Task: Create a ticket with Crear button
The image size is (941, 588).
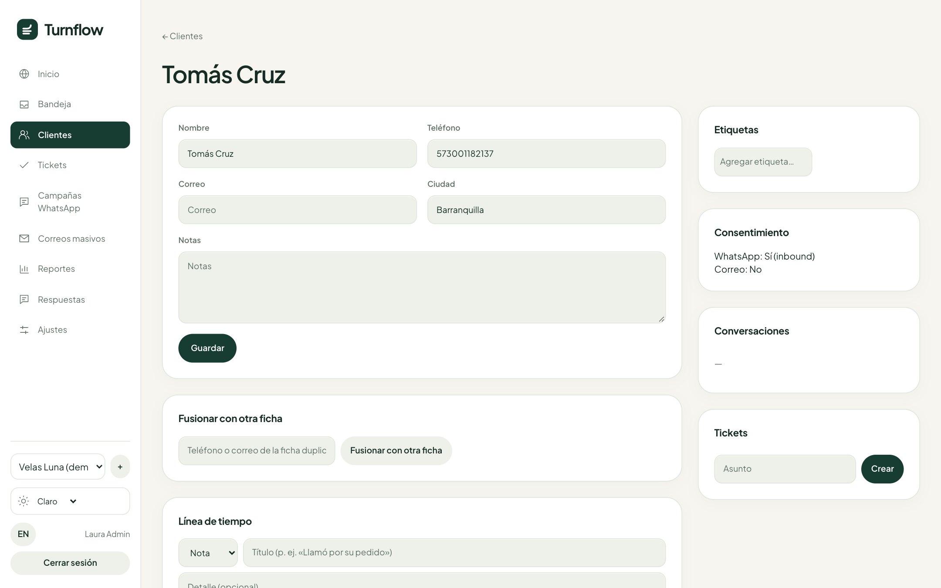Action: click(882, 469)
